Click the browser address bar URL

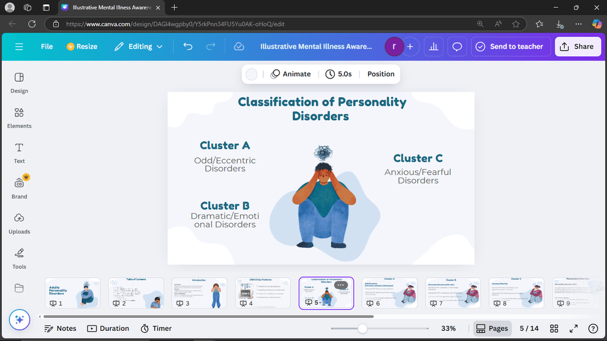point(175,24)
